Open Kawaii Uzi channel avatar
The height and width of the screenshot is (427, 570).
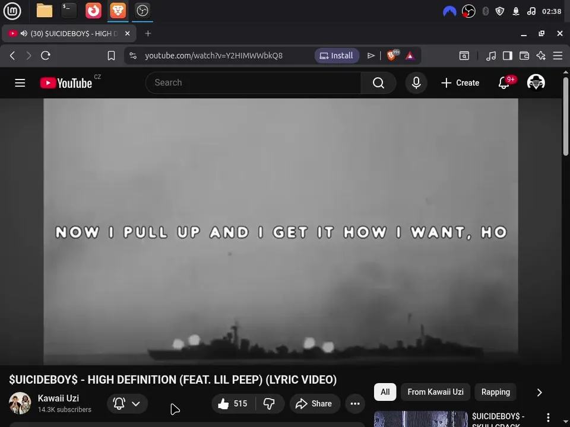20,403
